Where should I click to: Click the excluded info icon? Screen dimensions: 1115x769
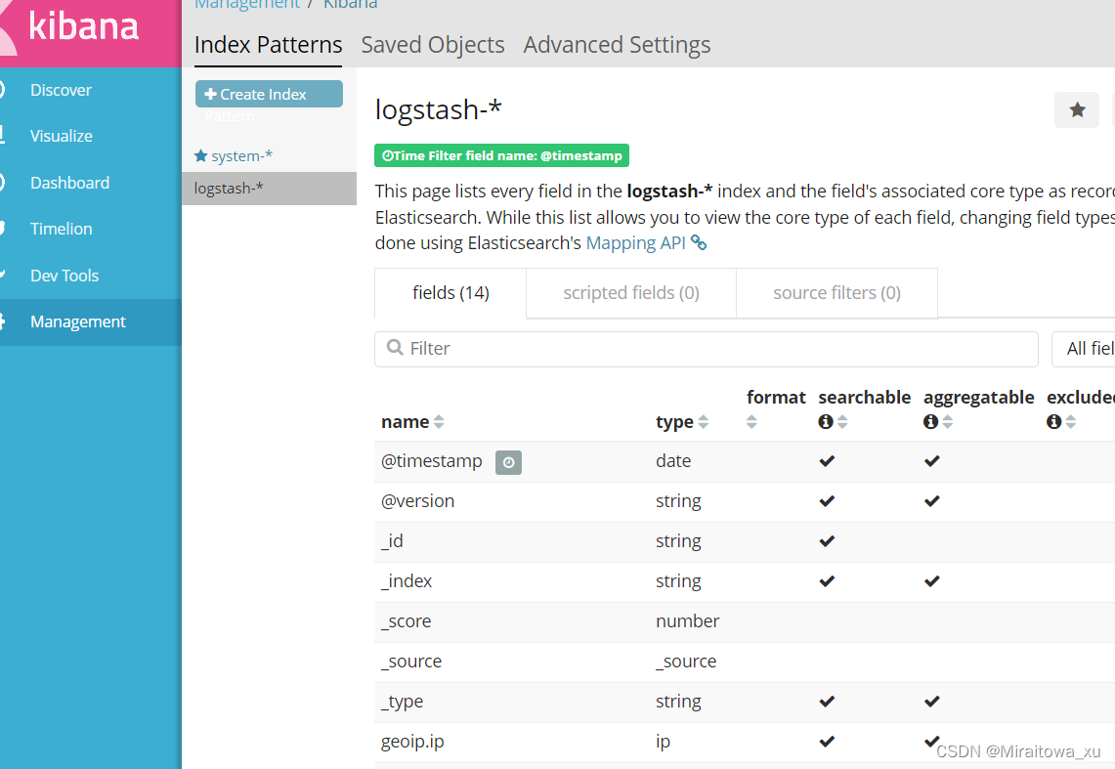pyautogui.click(x=1053, y=422)
